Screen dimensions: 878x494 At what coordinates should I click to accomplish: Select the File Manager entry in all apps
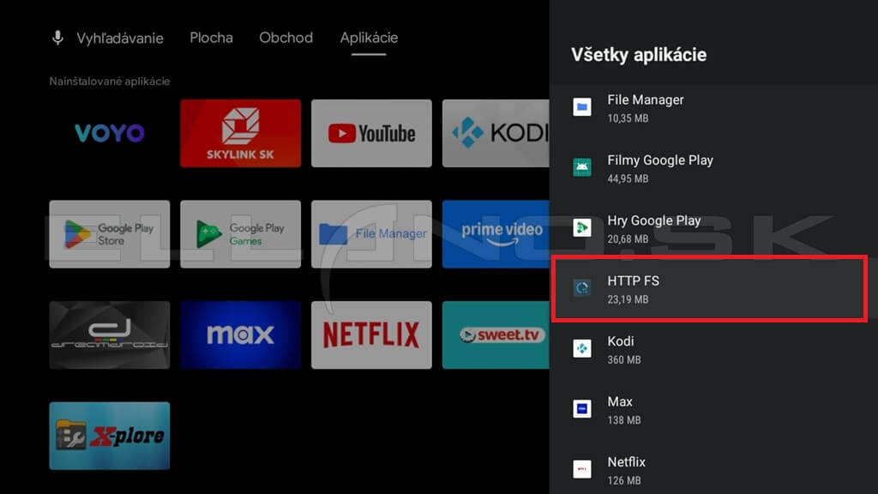click(713, 108)
